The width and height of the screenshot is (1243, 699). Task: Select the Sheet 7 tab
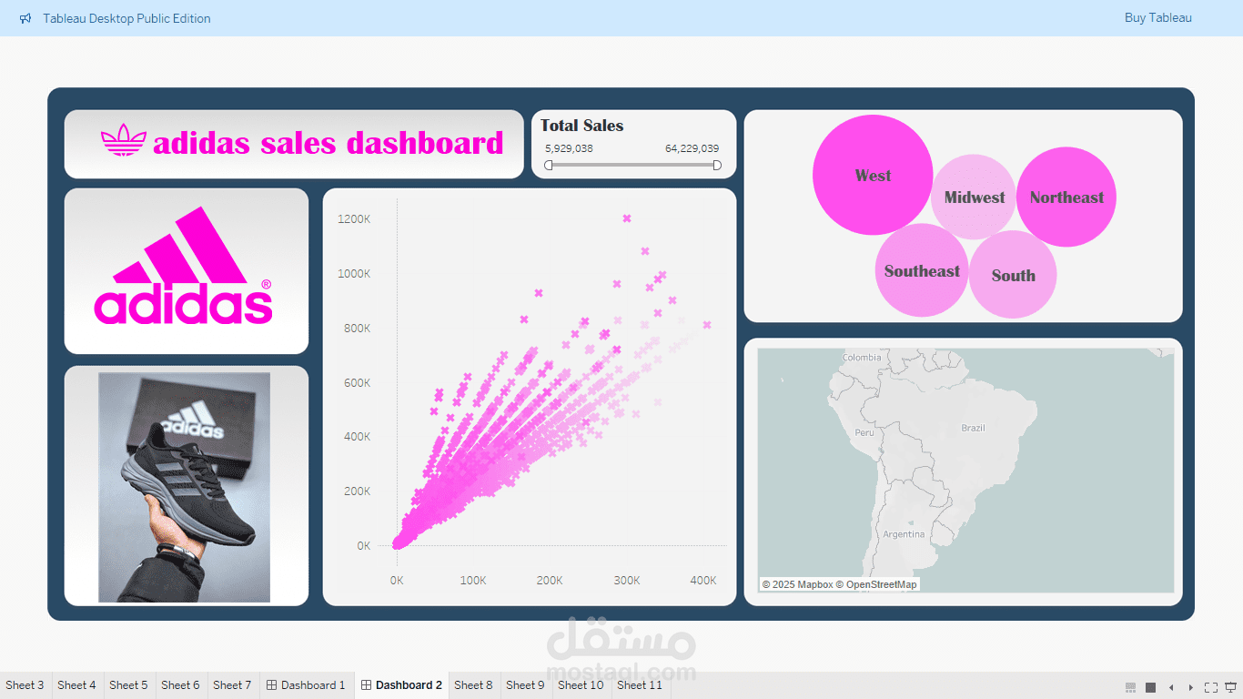pyautogui.click(x=232, y=685)
